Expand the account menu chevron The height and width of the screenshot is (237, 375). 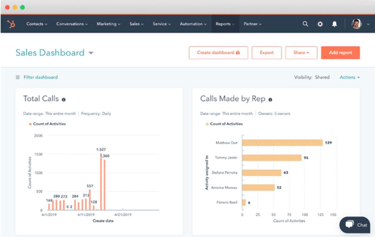(x=368, y=24)
